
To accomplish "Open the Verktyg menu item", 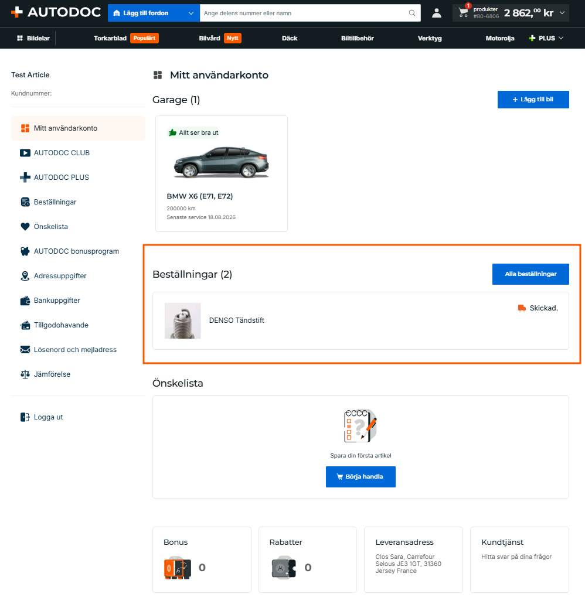I will click(430, 38).
